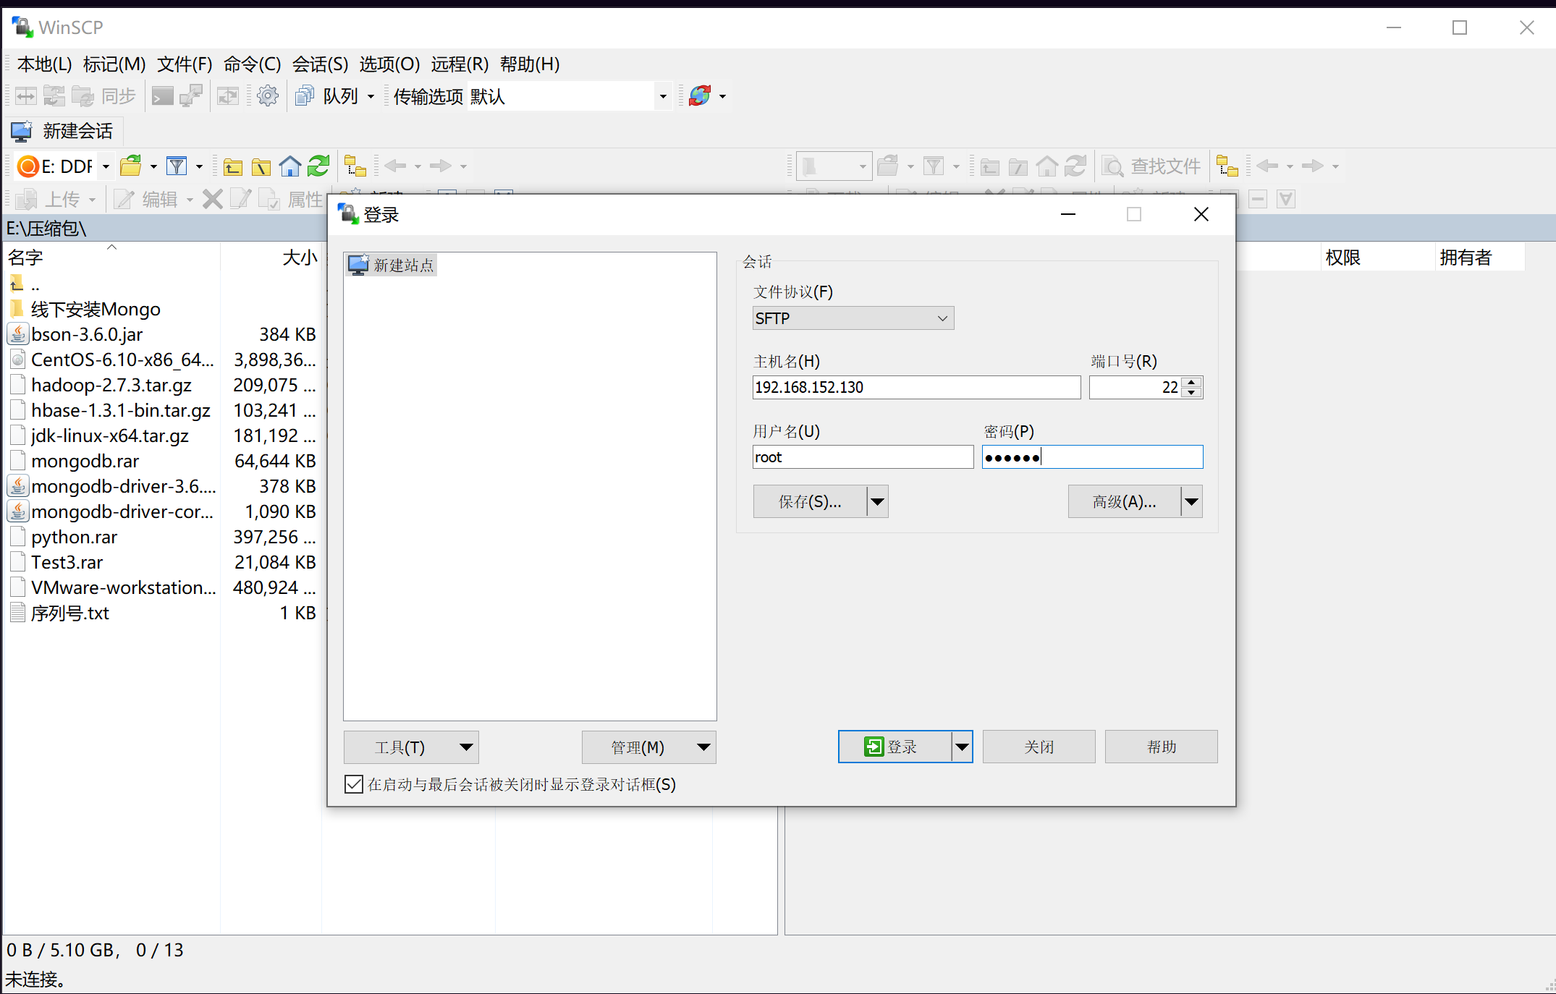
Task: Click the open terminal console icon
Action: (x=162, y=96)
